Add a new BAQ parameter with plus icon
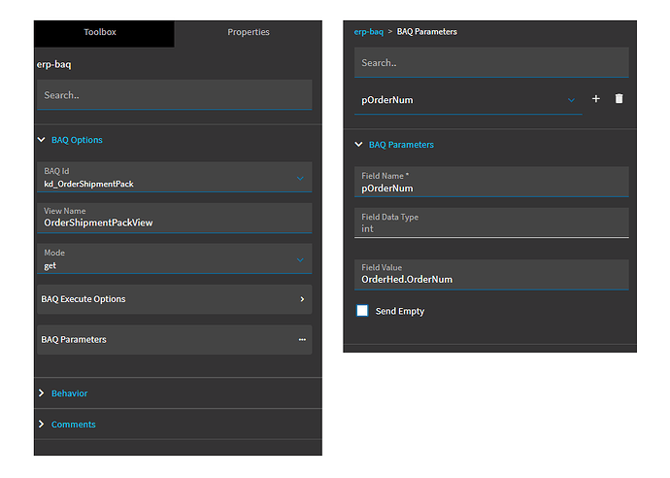The width and height of the screenshot is (670, 478). (x=595, y=99)
